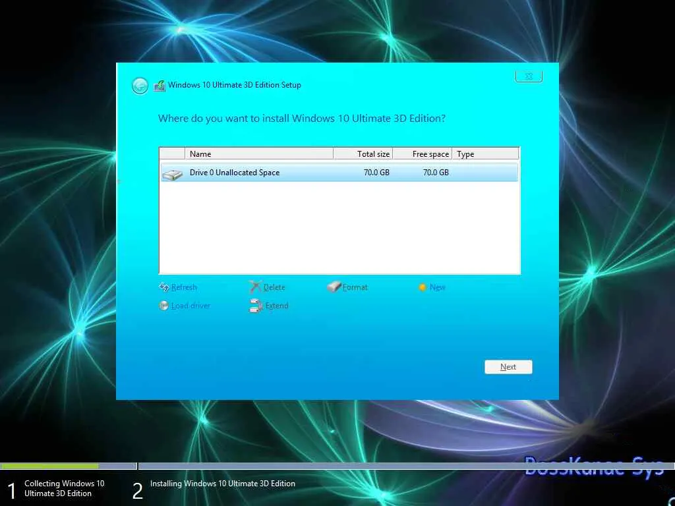The width and height of the screenshot is (675, 506).
Task: Proceed with the Next button
Action: tap(508, 366)
